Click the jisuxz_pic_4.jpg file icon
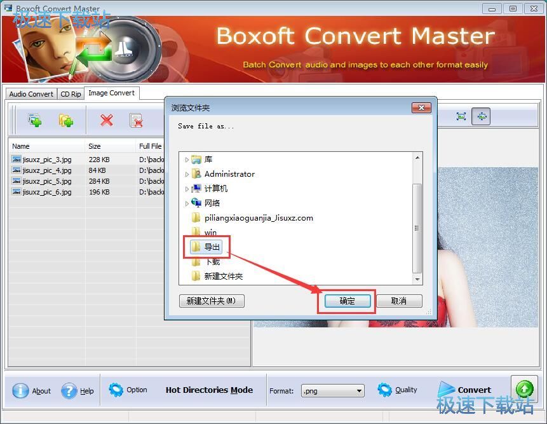This screenshot has height=424, width=547. 17,170
